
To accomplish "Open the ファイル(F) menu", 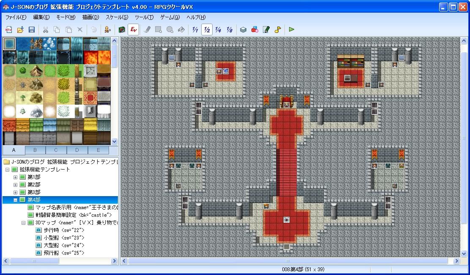I will tap(16, 17).
